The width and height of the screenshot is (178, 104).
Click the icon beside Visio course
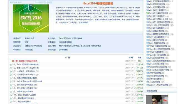point(147,82)
